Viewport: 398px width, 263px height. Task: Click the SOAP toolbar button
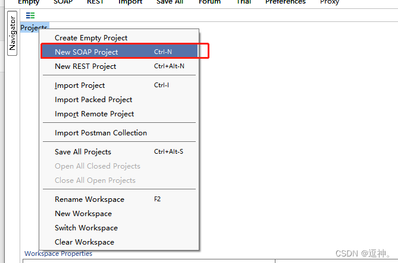(63, 2)
